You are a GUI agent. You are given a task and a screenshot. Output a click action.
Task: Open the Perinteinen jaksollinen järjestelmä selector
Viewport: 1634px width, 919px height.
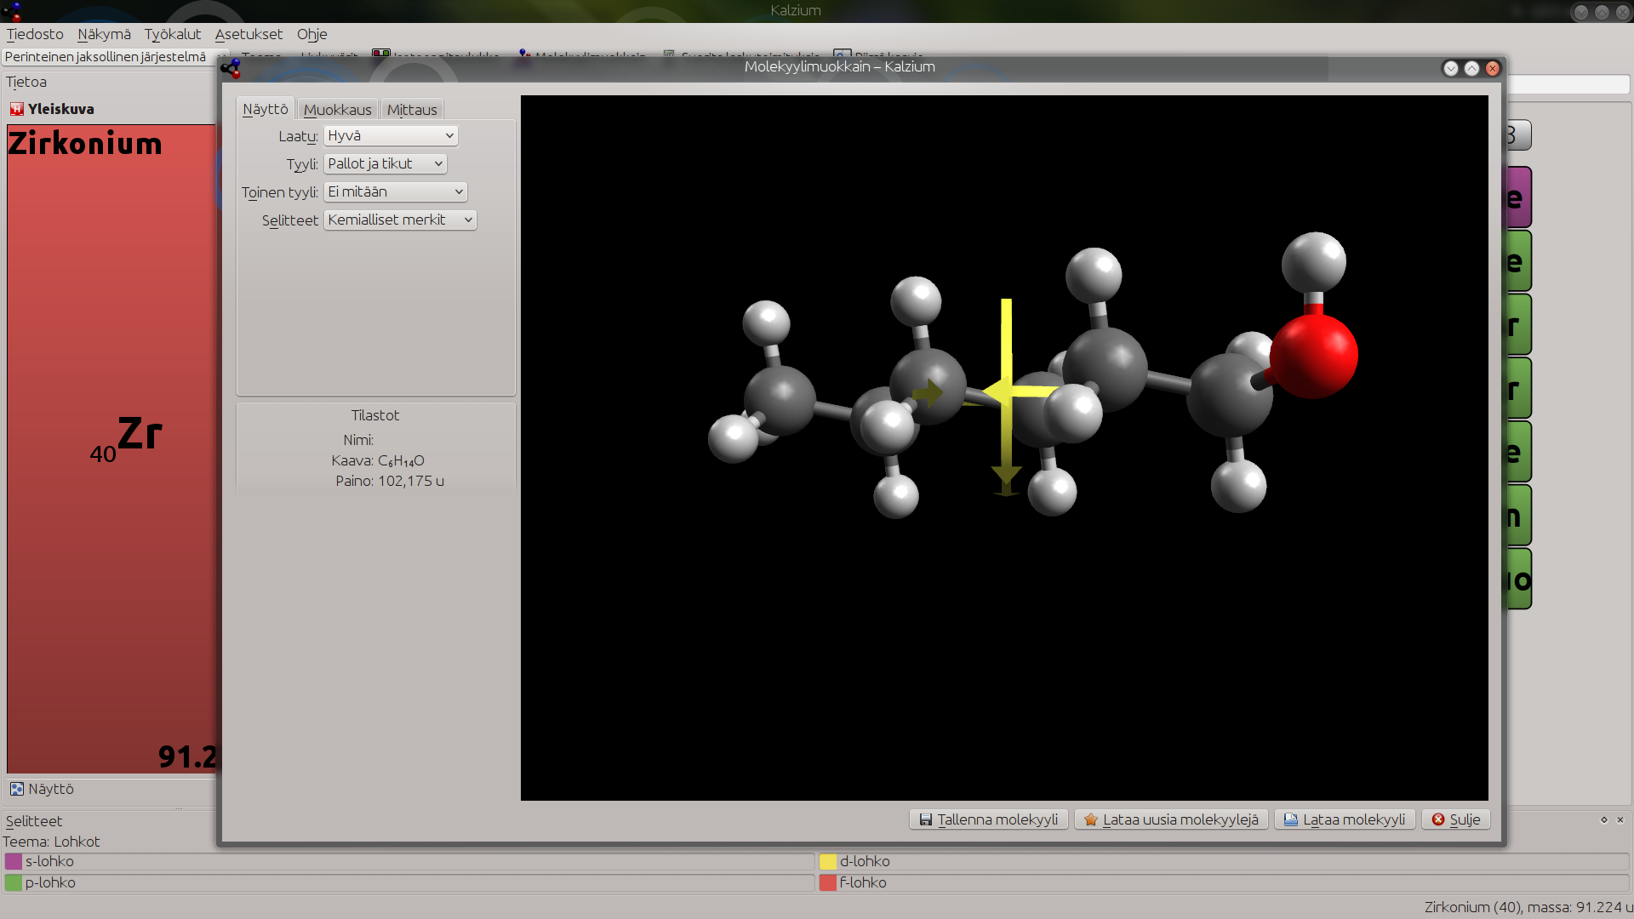coord(116,57)
